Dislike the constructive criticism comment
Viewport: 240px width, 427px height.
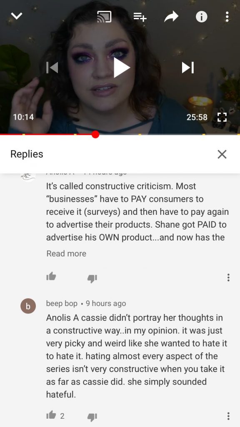pyautogui.click(x=92, y=278)
